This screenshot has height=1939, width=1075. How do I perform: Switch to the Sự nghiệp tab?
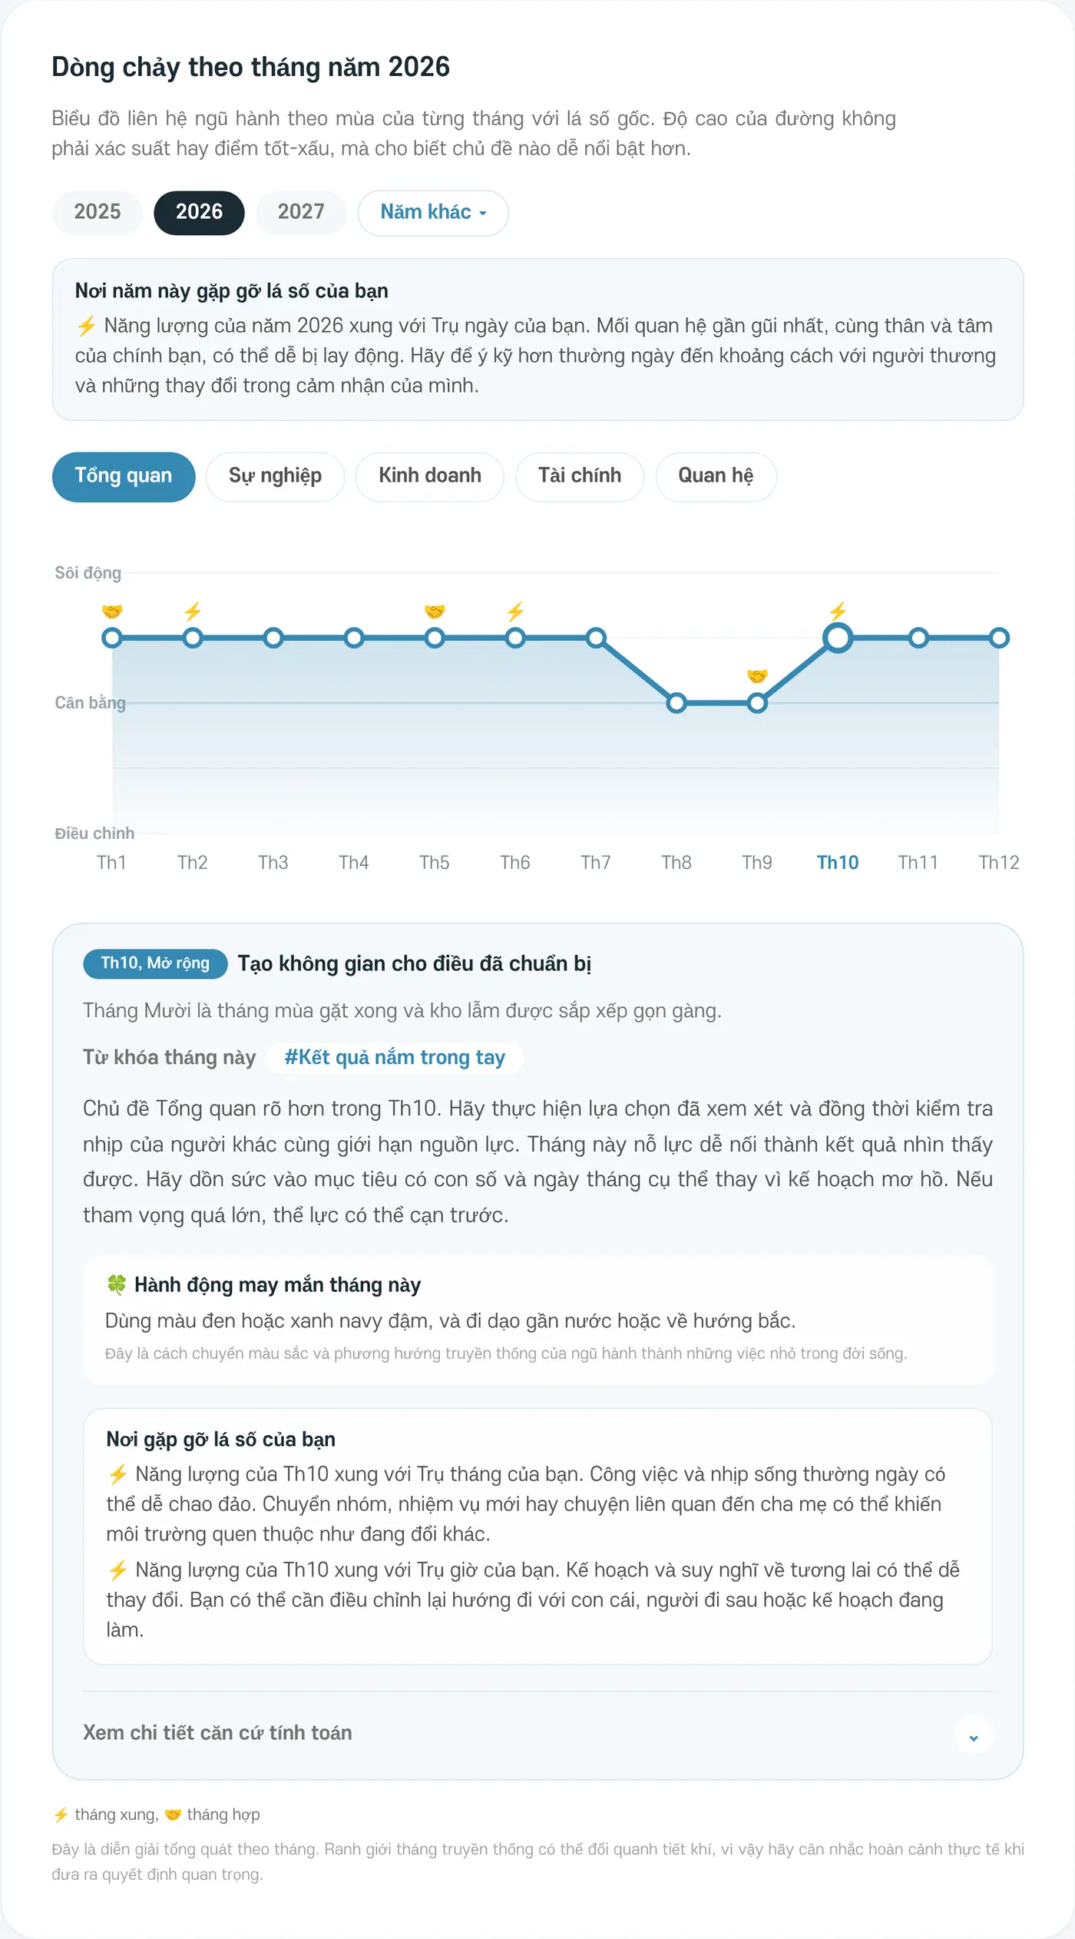pyautogui.click(x=275, y=476)
